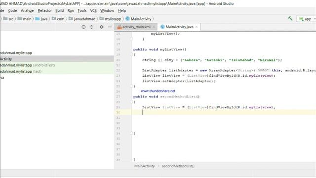
Task: Click the 'public void myListView()' line
Action: tap(160, 49)
